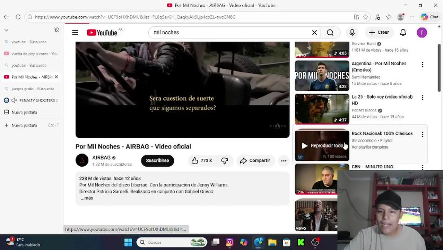This screenshot has height=250, width=443.
Task: Play all in Rock Nacional playlist
Action: coord(322,146)
